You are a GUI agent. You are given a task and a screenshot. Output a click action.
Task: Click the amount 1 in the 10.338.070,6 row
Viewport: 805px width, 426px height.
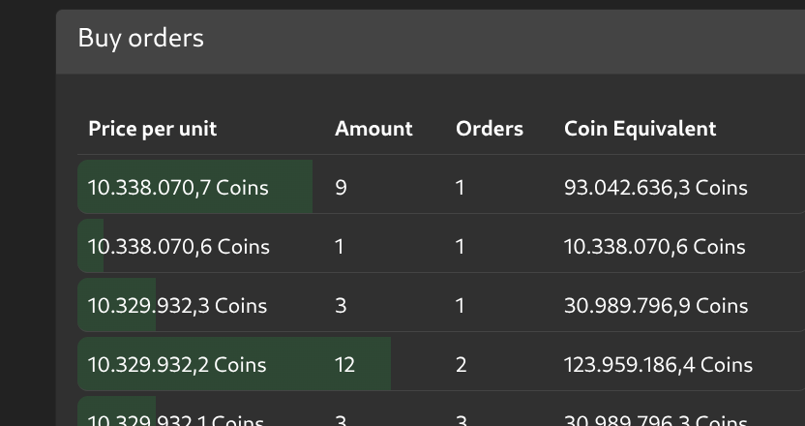coord(340,247)
